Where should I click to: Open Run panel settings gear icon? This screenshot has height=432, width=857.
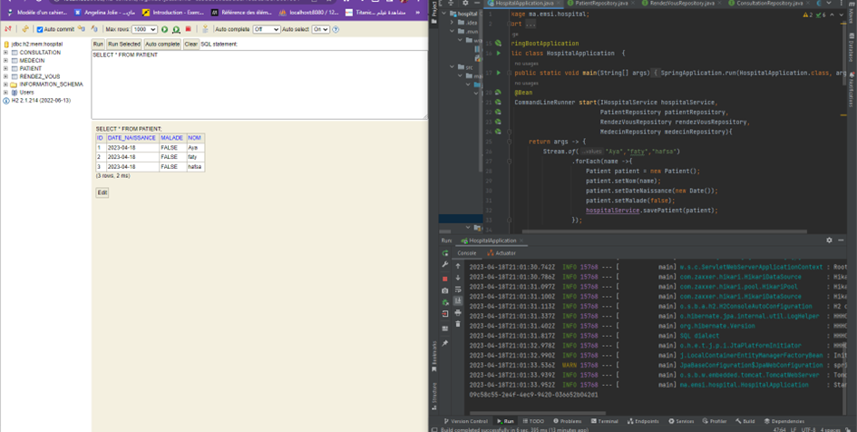(829, 241)
